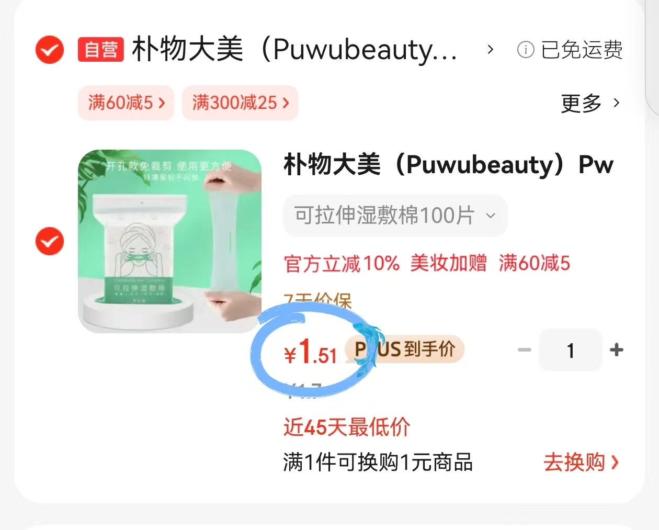Open the product thumbnail image

pos(169,241)
